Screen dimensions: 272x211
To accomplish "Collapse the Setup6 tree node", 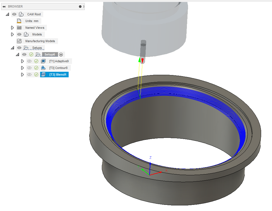I will [18, 54].
